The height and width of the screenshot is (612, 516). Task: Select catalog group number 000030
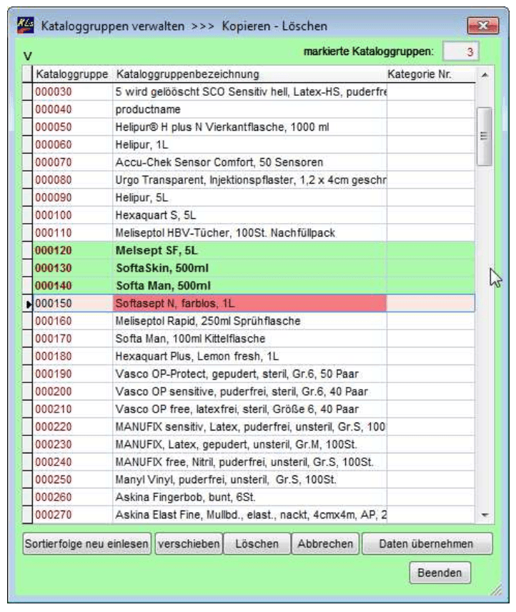[73, 92]
